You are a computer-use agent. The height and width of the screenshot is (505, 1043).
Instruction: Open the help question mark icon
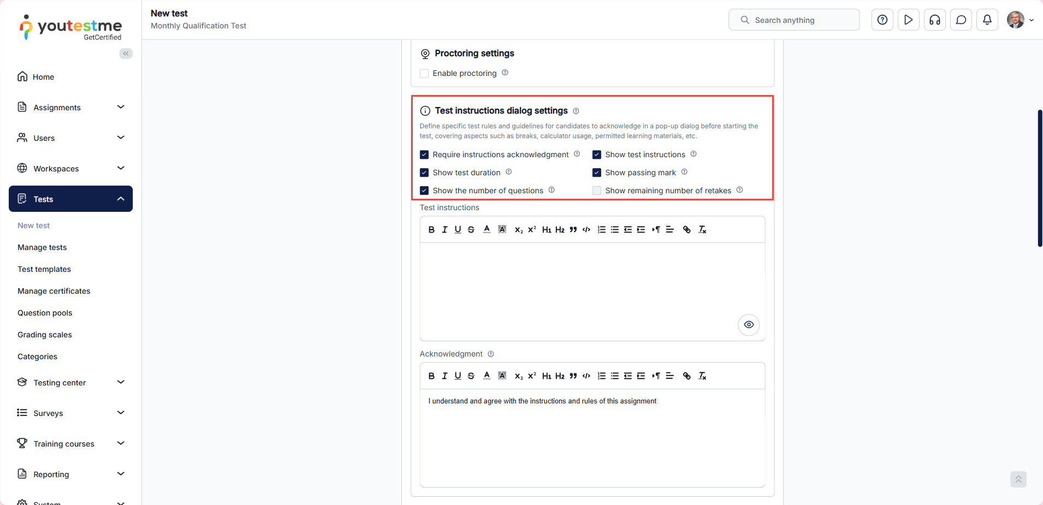point(882,20)
